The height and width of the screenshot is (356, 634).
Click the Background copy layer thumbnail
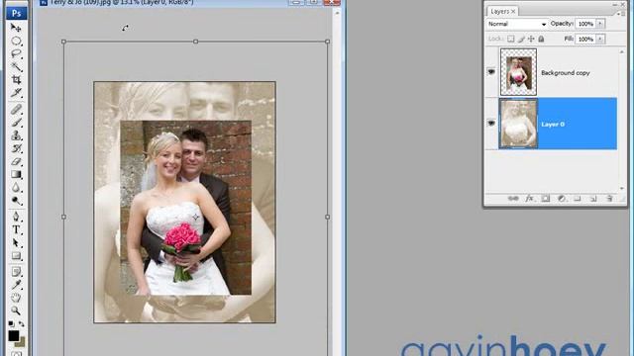pos(518,72)
